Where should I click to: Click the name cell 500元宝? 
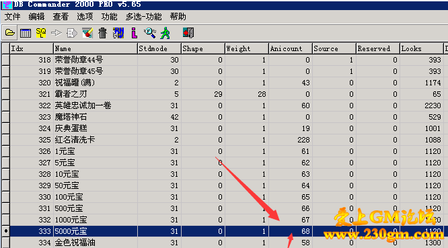[96, 208]
